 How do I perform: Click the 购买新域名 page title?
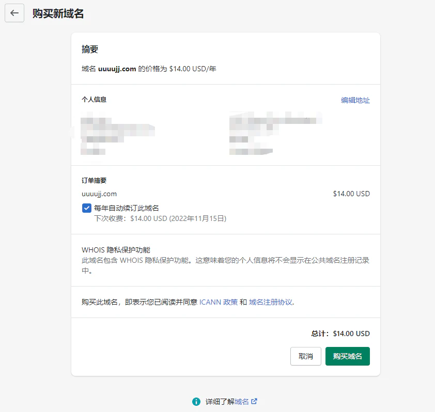(x=57, y=13)
